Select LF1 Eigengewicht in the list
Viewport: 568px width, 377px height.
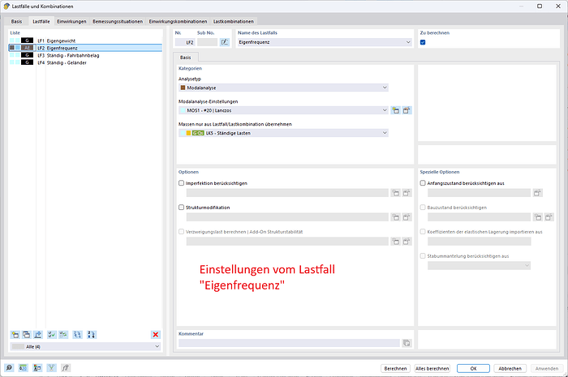pos(85,41)
